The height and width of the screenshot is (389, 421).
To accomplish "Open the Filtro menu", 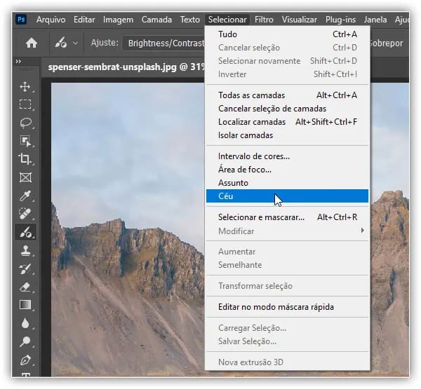I will (264, 20).
